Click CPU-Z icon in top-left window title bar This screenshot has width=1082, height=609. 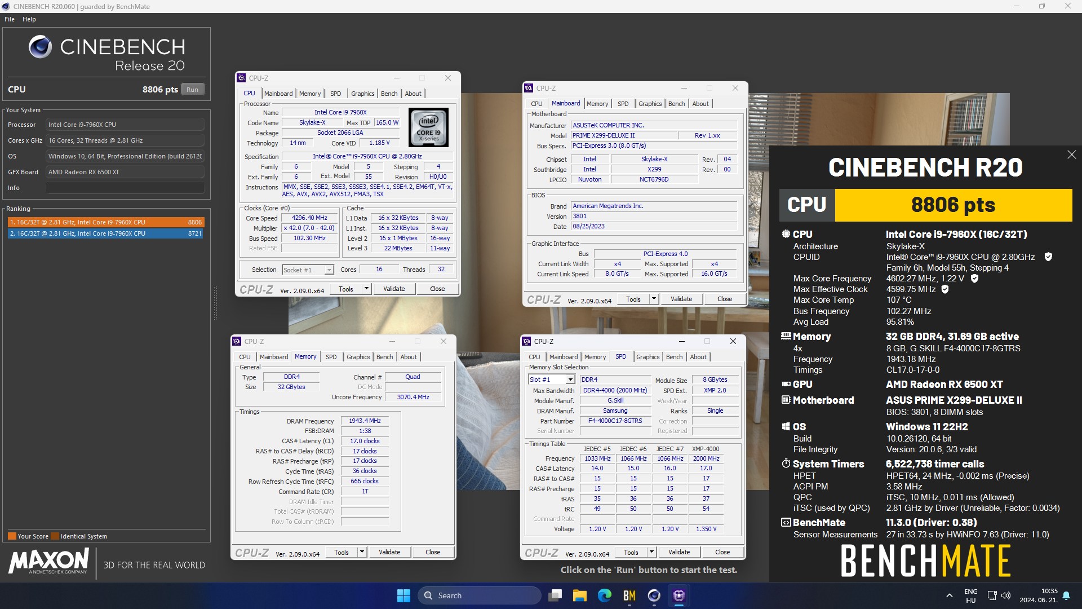point(241,78)
